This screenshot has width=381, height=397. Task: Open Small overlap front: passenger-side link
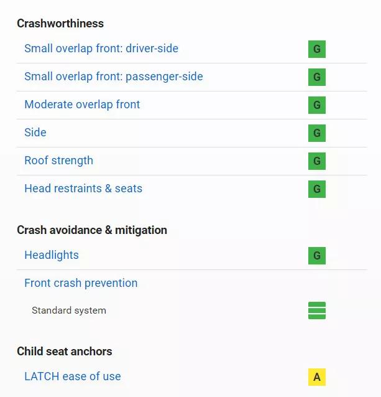pos(113,77)
